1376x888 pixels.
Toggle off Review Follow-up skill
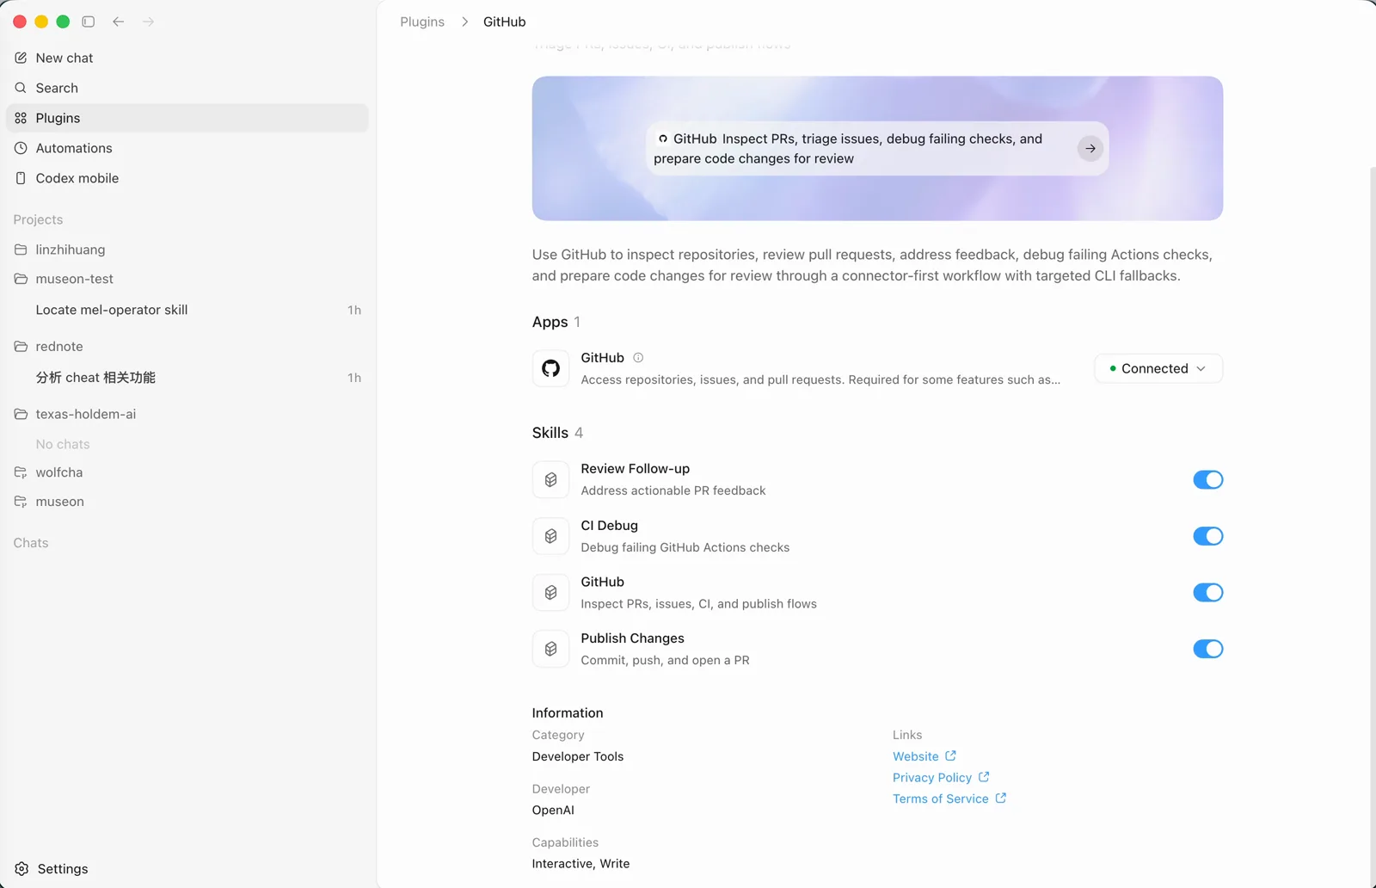1207,480
